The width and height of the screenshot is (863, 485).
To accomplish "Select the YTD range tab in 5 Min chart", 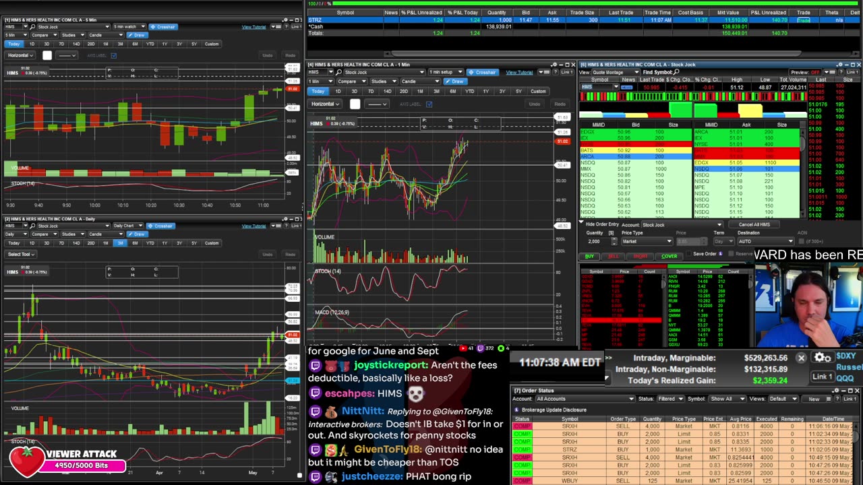I will (x=150, y=44).
